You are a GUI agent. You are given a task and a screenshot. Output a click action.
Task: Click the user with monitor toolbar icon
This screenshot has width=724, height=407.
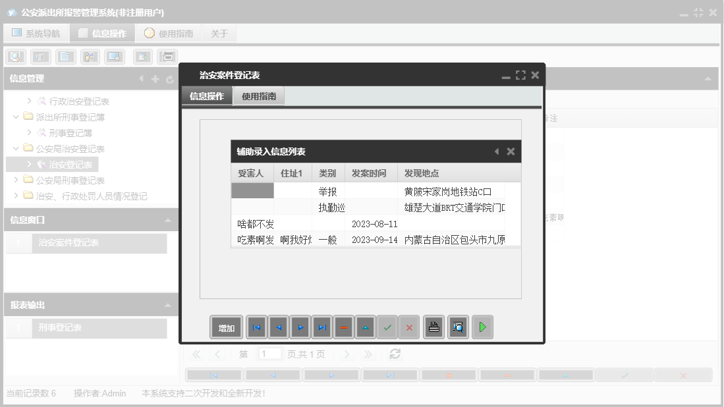point(90,57)
